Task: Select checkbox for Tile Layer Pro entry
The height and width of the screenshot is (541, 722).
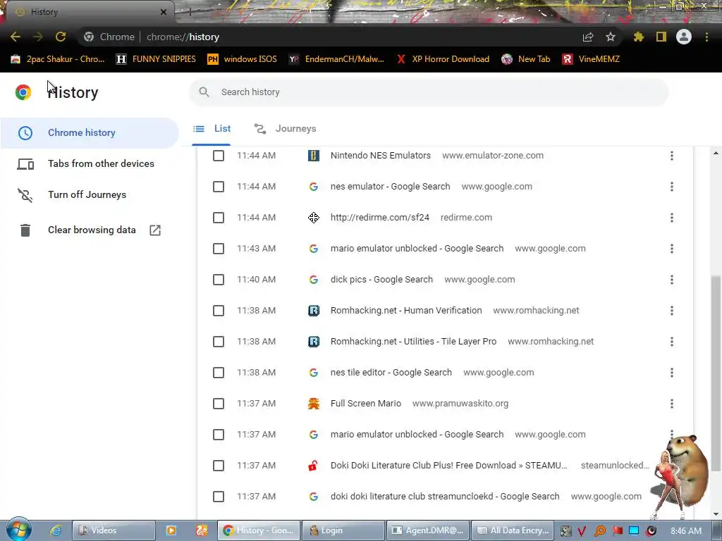Action: [x=219, y=342]
